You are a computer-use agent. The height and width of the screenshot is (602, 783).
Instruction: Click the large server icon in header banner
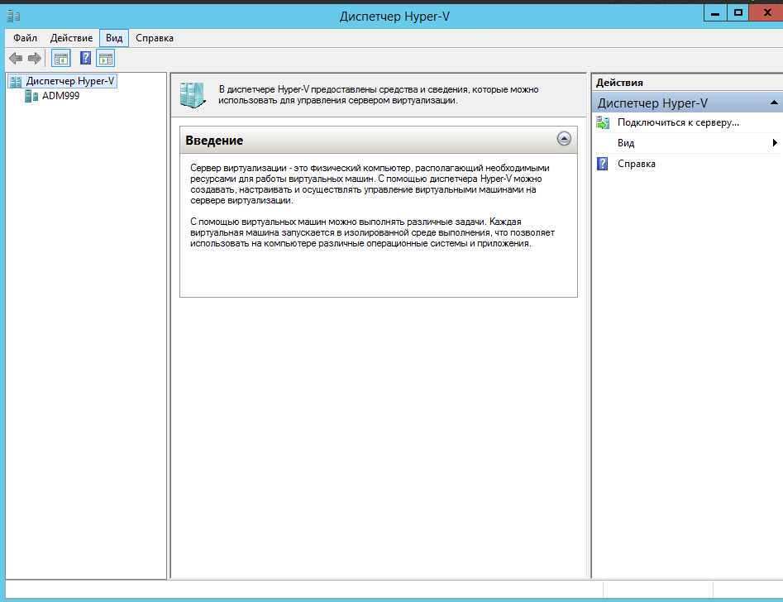click(193, 95)
